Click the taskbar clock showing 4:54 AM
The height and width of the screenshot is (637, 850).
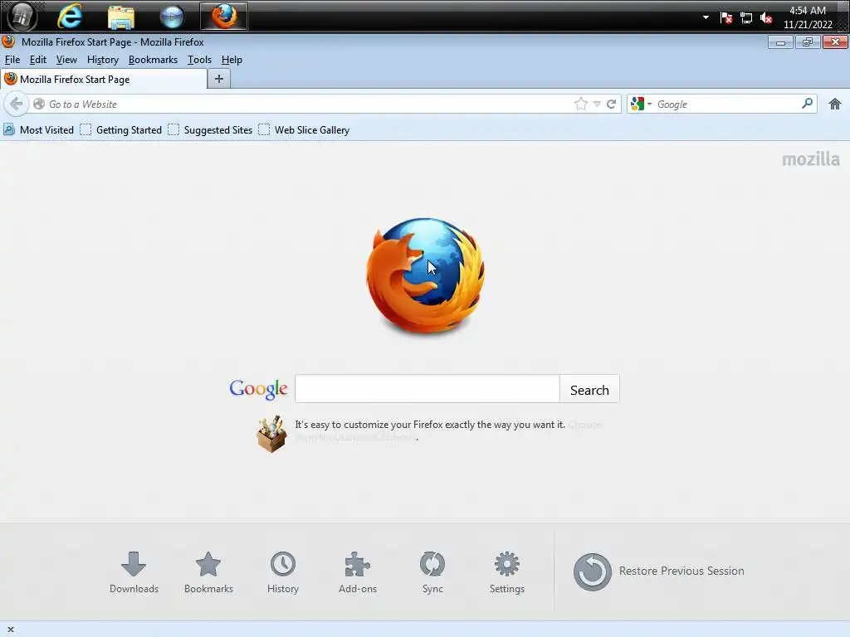coord(807,17)
